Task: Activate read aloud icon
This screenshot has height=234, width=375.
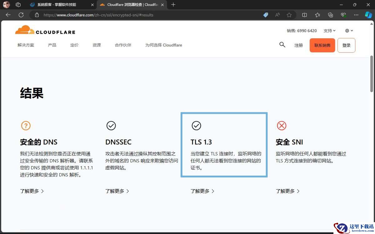Action: 277,15
